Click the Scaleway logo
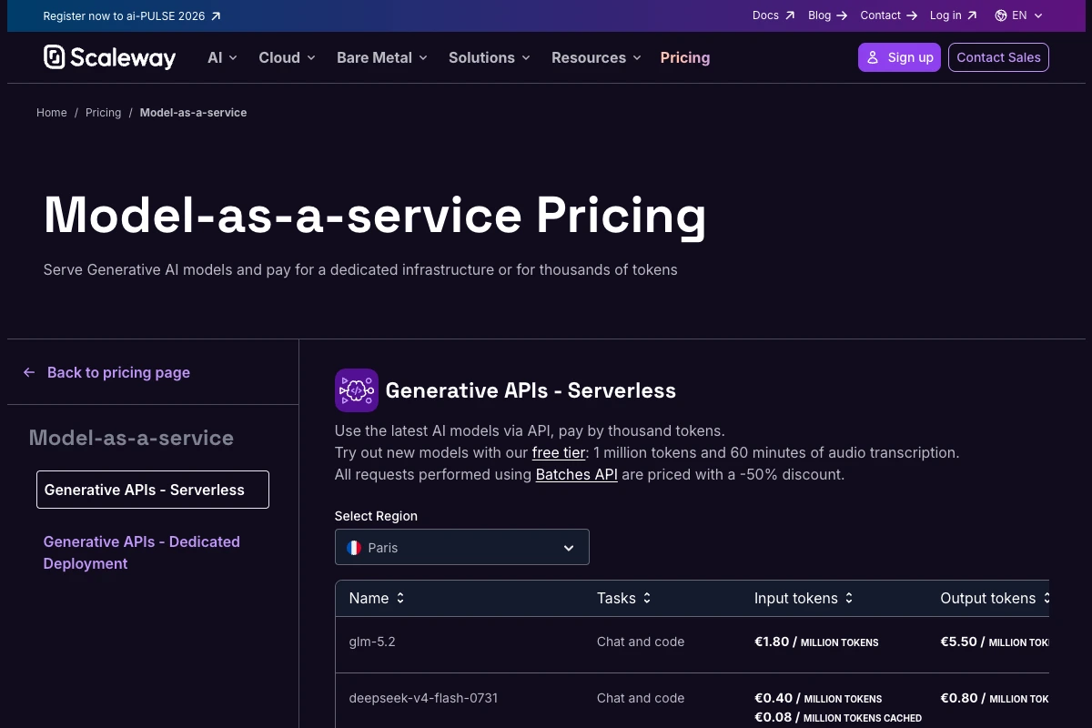 (x=109, y=57)
